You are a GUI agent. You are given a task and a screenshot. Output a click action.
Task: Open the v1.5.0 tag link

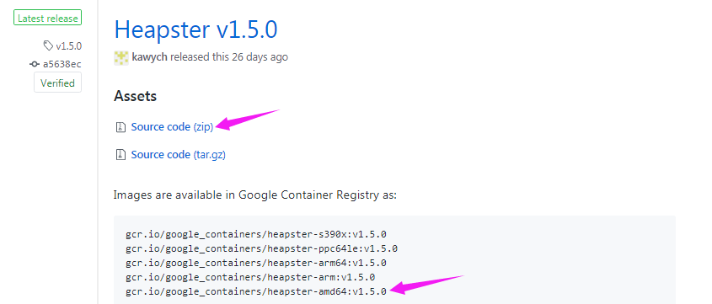click(68, 45)
